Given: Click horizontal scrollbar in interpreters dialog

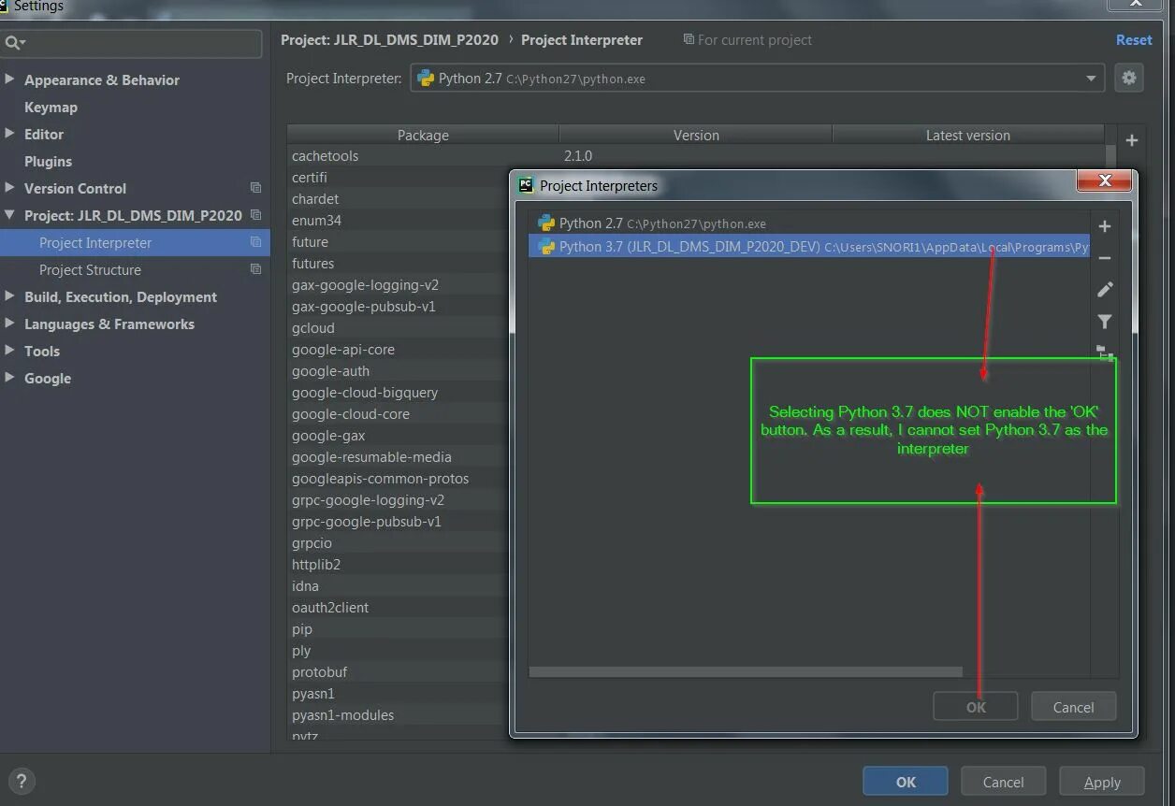Looking at the screenshot, I should (746, 671).
